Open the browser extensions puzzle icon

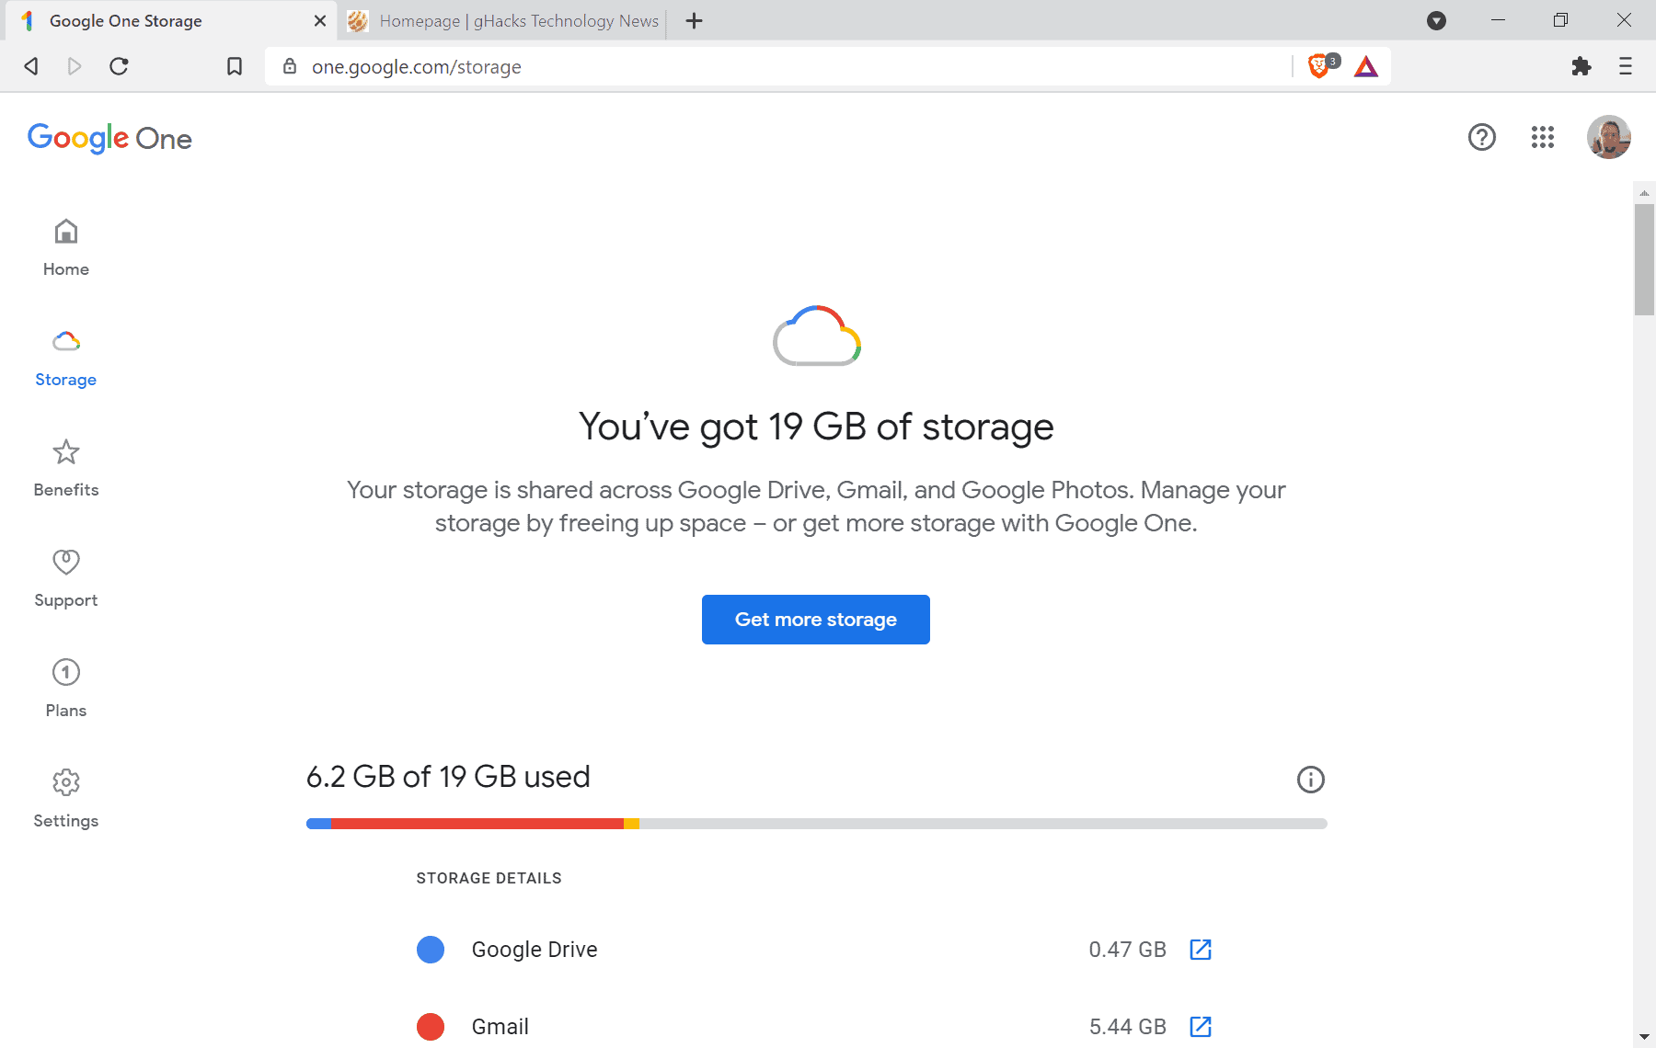pos(1581,66)
